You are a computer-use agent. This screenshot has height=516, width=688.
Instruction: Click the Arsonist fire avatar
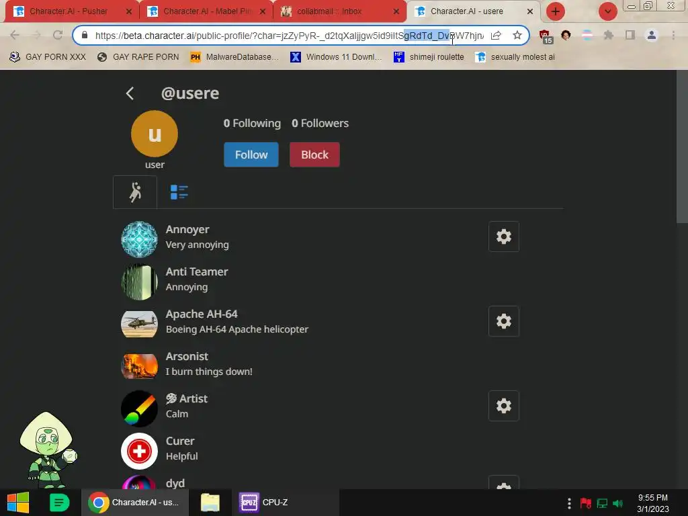coord(139,366)
